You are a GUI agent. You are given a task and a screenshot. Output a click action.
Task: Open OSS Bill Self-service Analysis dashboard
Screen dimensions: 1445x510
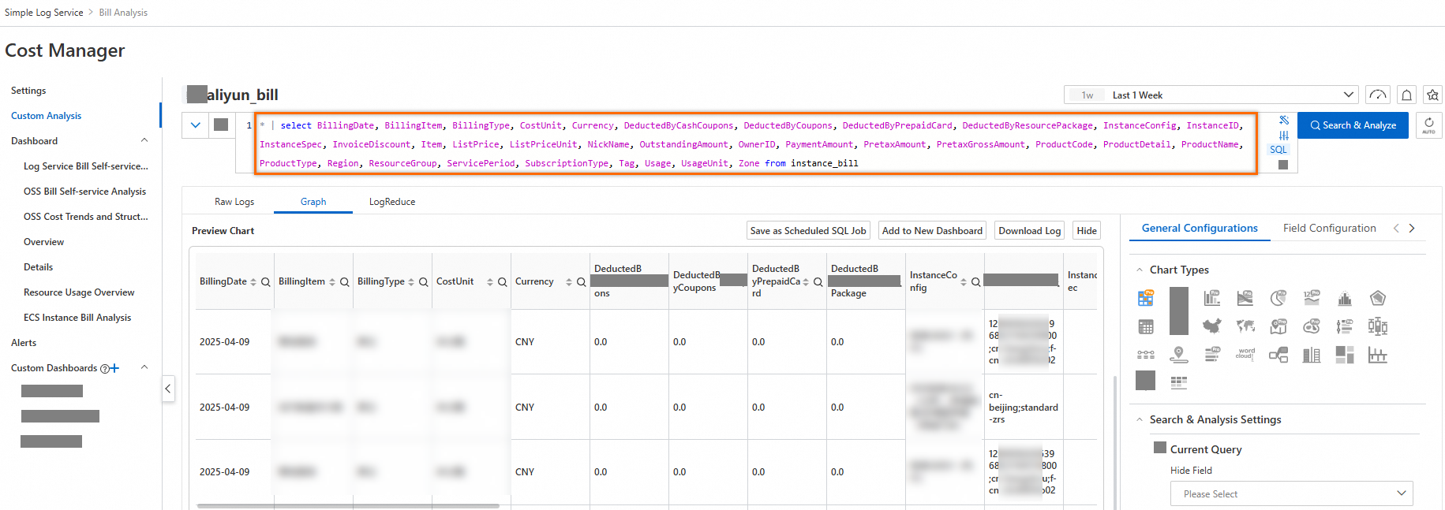pos(84,192)
